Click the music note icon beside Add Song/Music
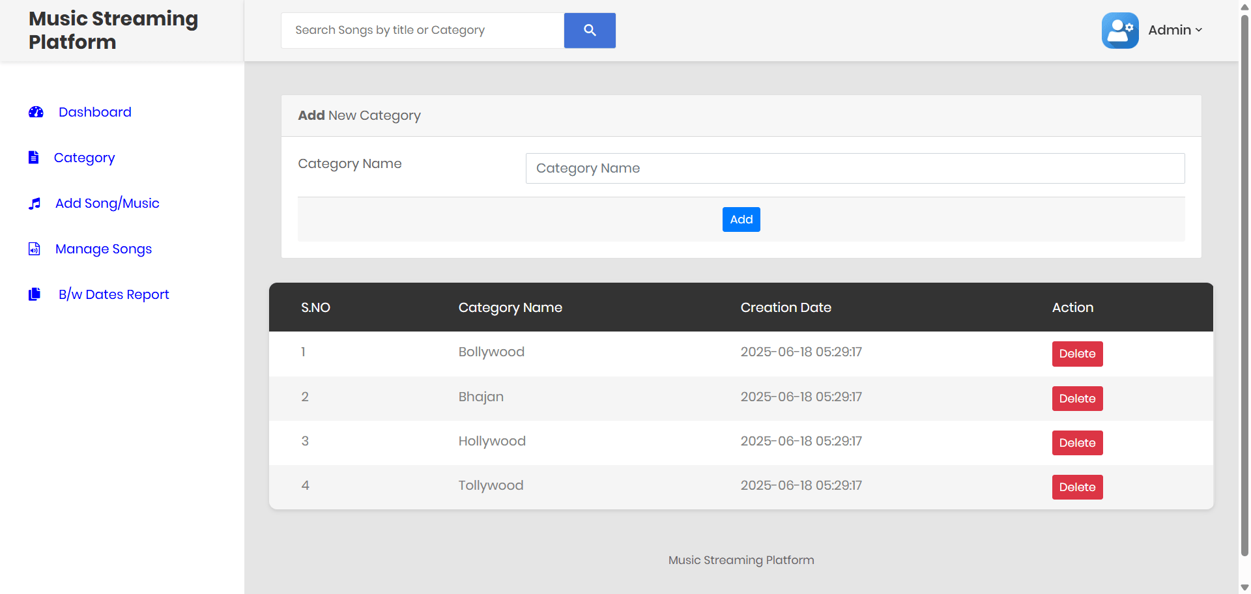This screenshot has height=594, width=1251. [x=35, y=203]
